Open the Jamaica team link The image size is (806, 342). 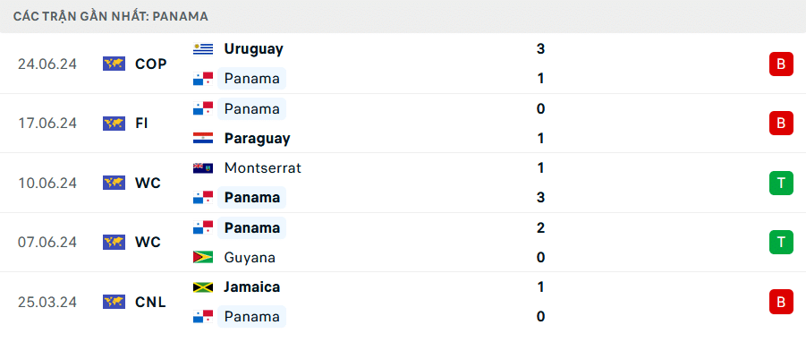pos(252,287)
